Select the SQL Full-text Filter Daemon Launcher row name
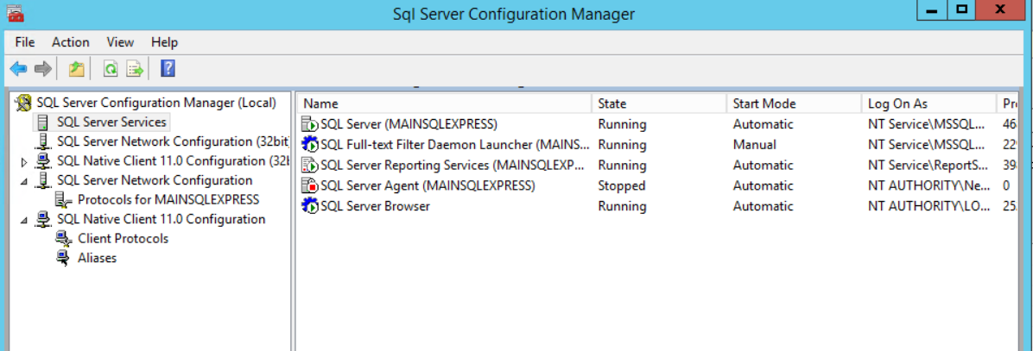The width and height of the screenshot is (1033, 351). pos(454,145)
